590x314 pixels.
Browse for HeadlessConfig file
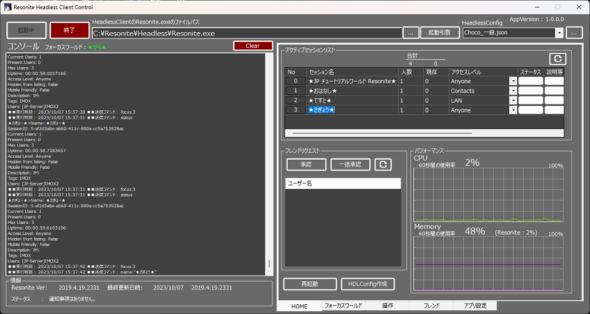click(574, 33)
